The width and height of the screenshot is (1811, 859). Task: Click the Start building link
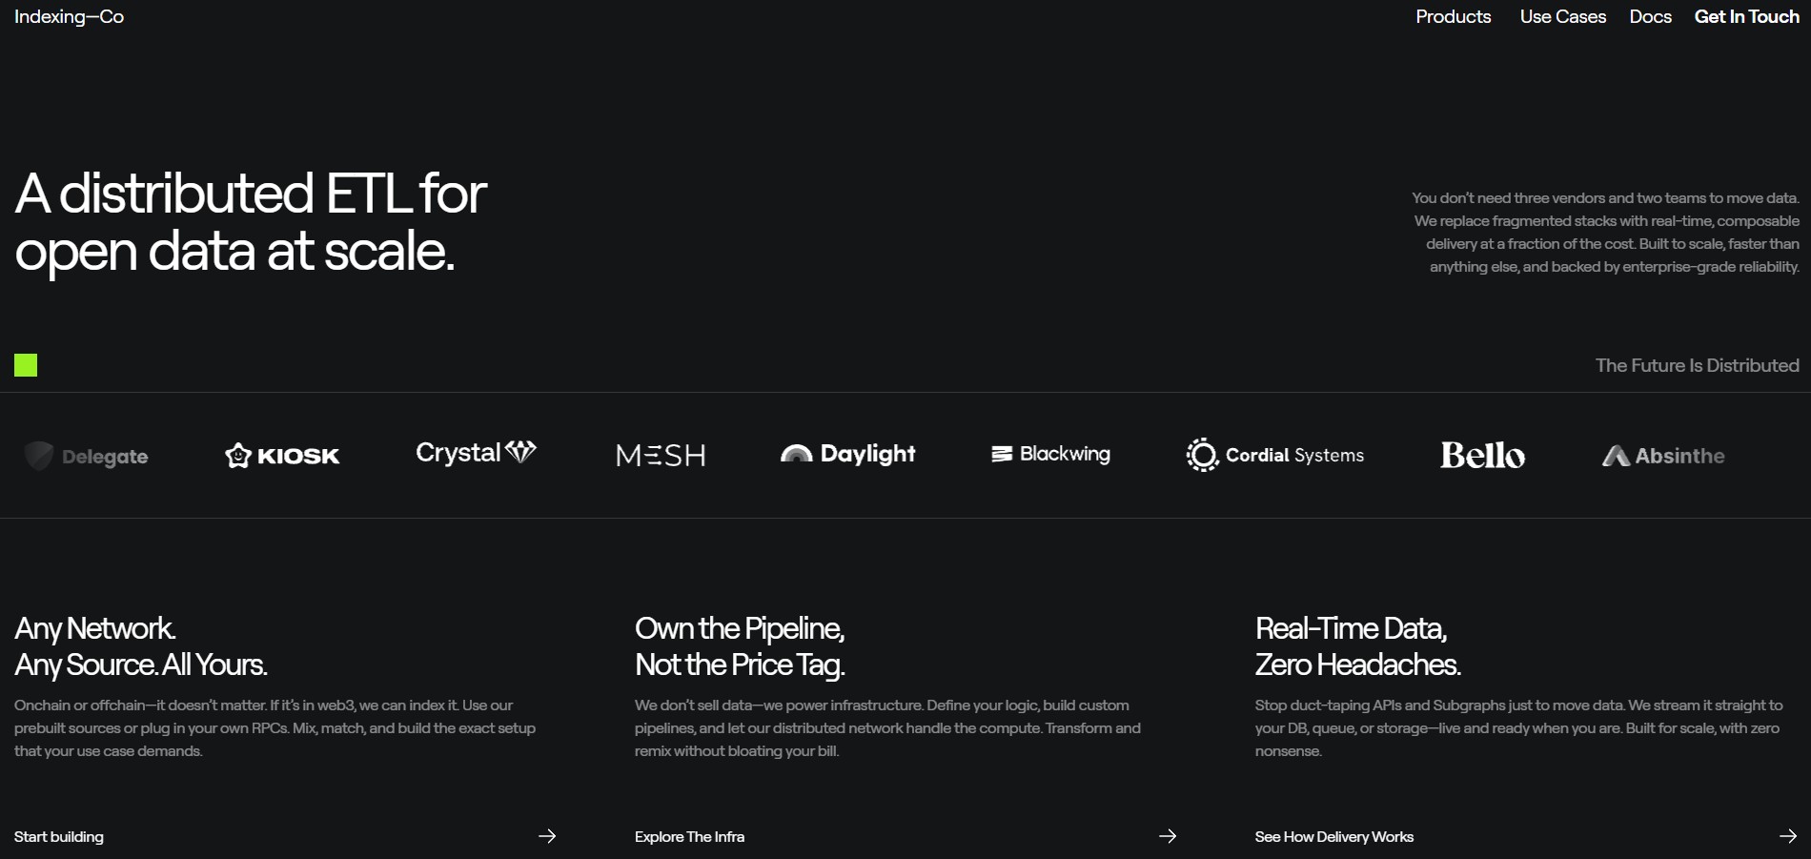[x=59, y=836]
